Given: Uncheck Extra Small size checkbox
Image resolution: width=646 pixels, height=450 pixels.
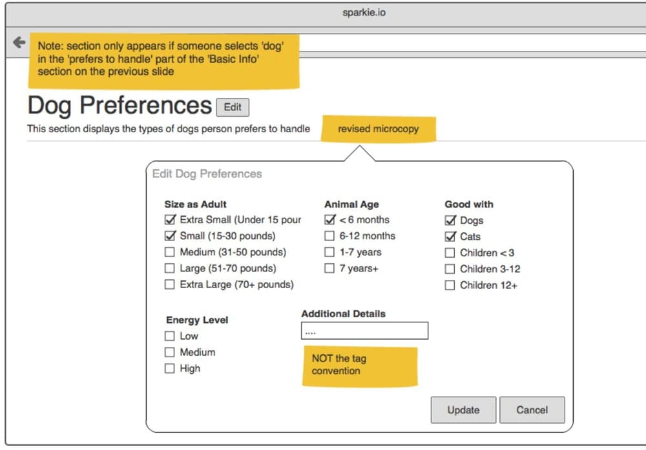Looking at the screenshot, I should point(170,220).
